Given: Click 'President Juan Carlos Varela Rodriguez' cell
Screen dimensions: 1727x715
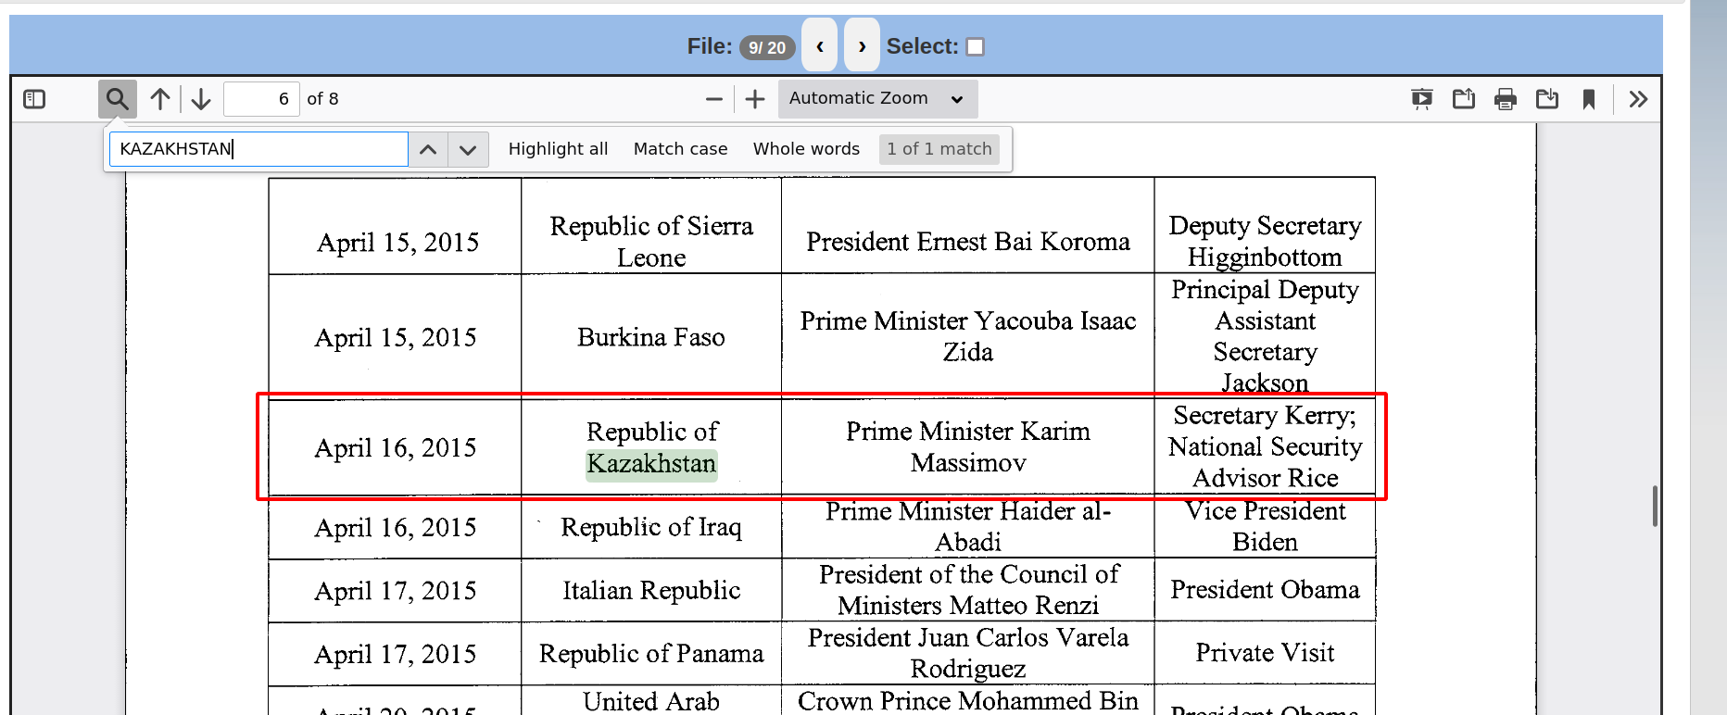Looking at the screenshot, I should click(x=968, y=654).
